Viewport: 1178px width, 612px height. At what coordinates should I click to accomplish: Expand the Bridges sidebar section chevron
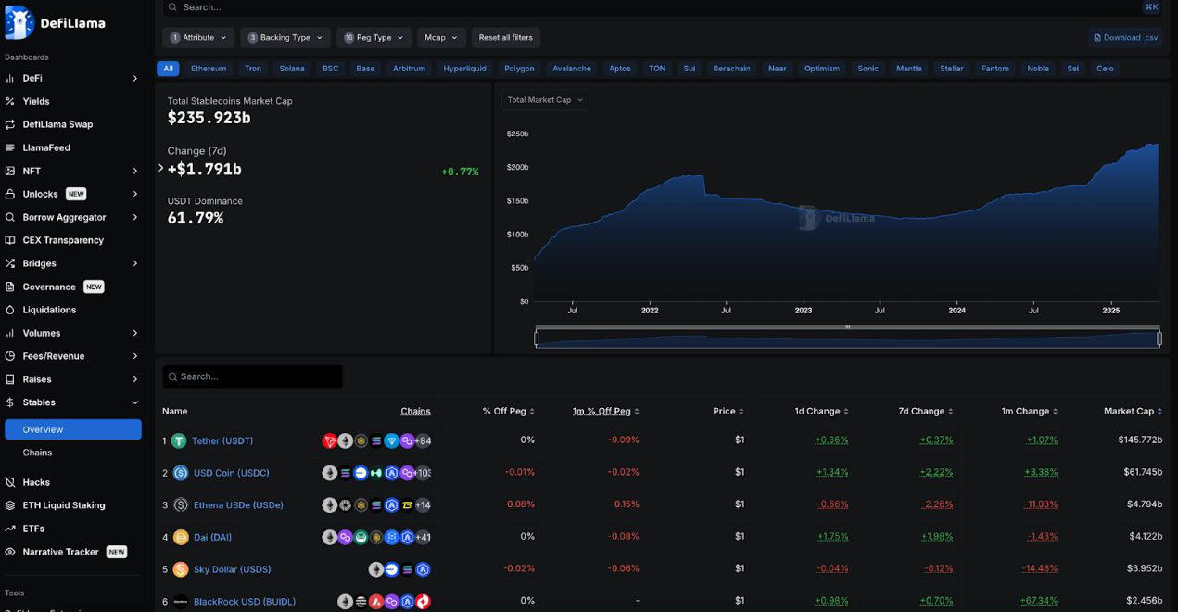(x=135, y=263)
